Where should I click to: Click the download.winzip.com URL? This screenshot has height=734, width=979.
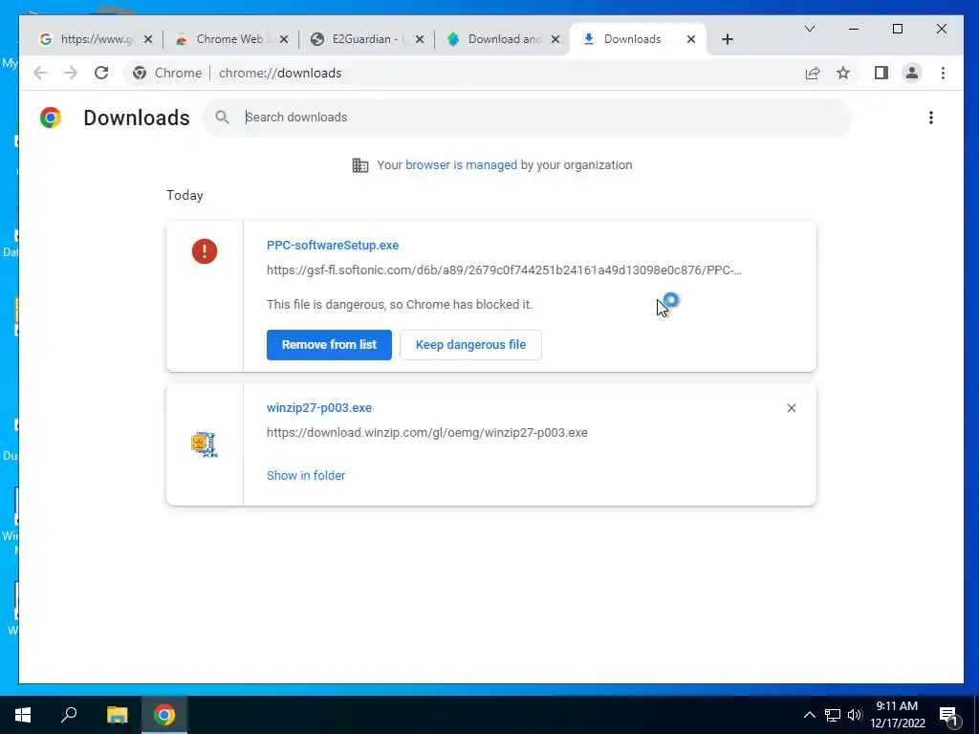[x=426, y=433]
